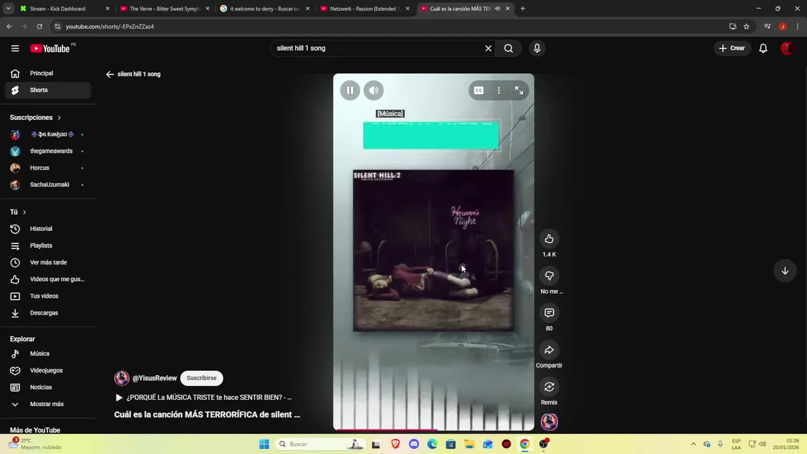The height and width of the screenshot is (454, 807).
Task: Enter fullscreen on the Short
Action: 519,90
